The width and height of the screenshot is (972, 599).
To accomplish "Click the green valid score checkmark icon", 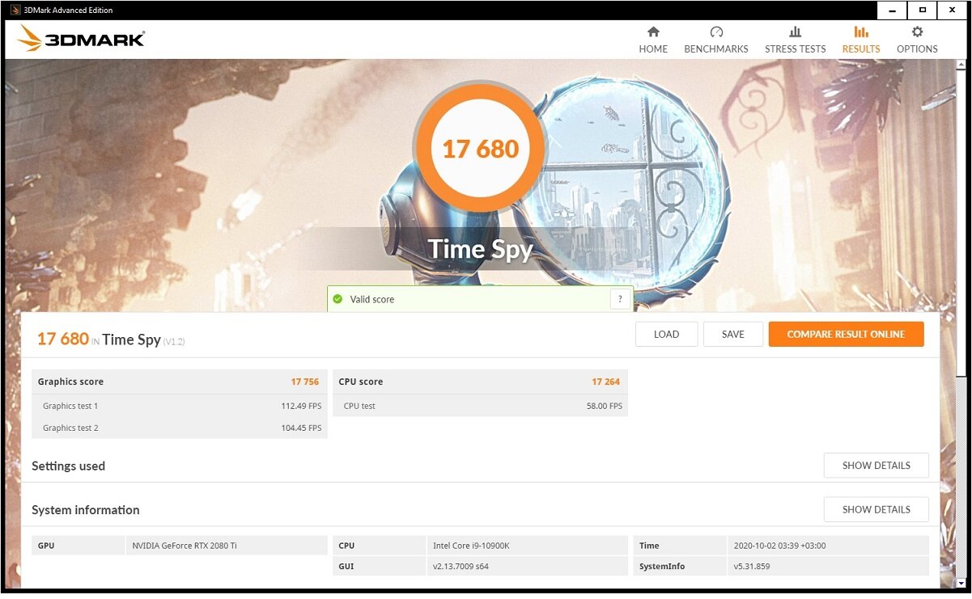I will click(x=337, y=299).
